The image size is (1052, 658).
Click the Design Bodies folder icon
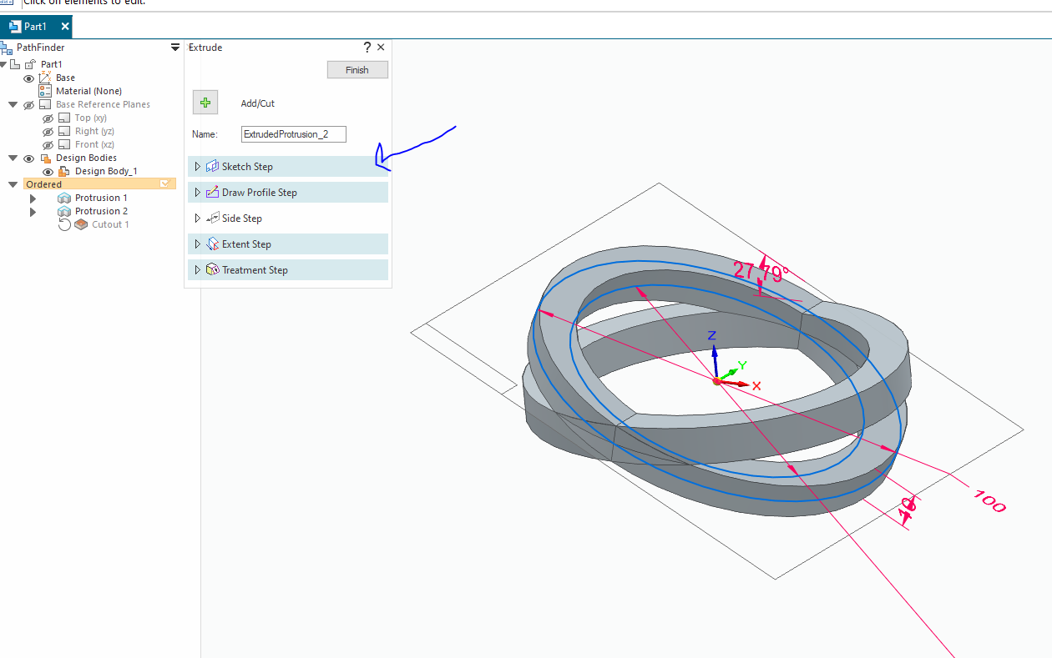tap(45, 158)
